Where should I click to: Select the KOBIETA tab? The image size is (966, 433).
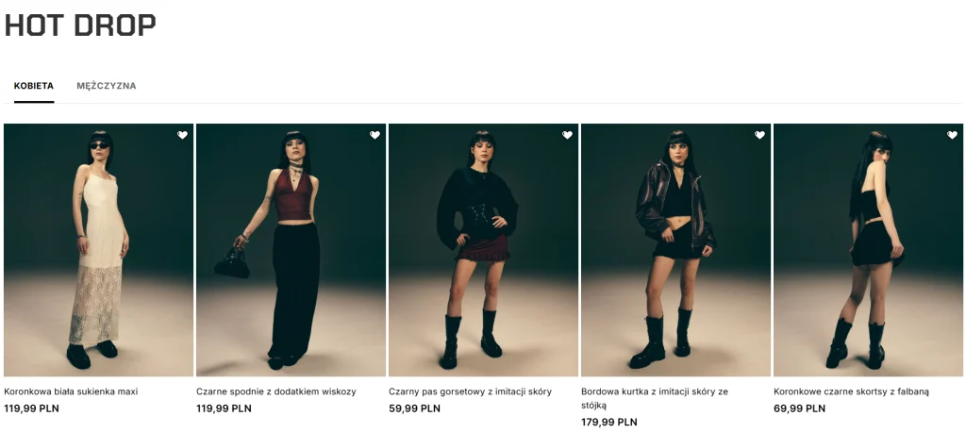[x=34, y=86]
